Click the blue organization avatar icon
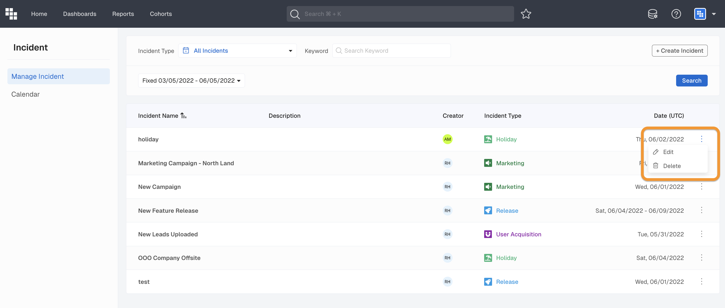725x308 pixels. tap(700, 14)
